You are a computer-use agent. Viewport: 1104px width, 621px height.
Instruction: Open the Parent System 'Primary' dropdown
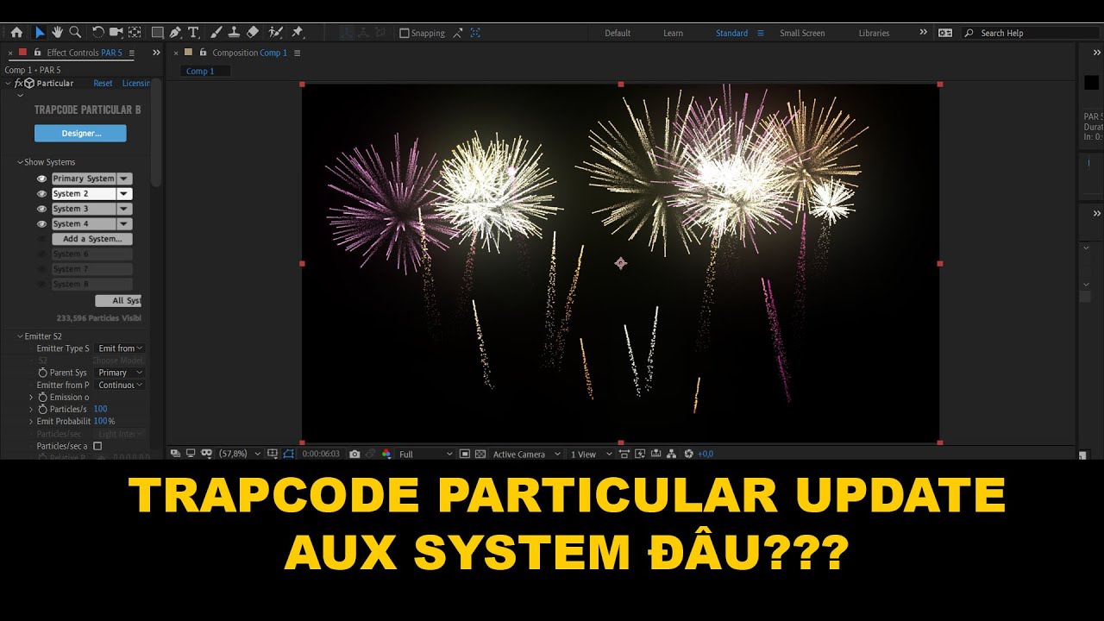pos(120,373)
